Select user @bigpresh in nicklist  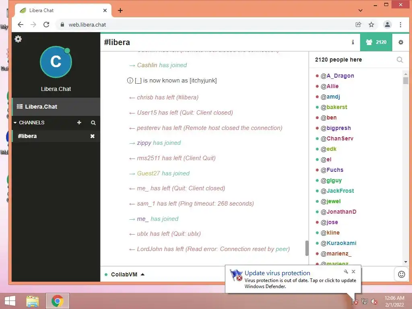tap(336, 128)
